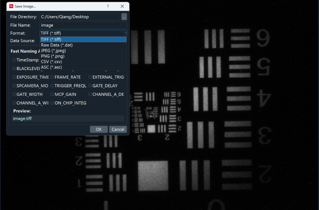Check the SPCAMERA_MO option
The width and height of the screenshot is (319, 210).
(14, 85)
